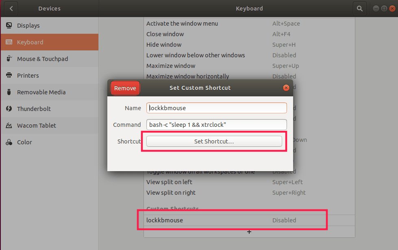Screen dimensions: 398x250
Task: Click the Mouse & Touchpad icon
Action: [9, 59]
